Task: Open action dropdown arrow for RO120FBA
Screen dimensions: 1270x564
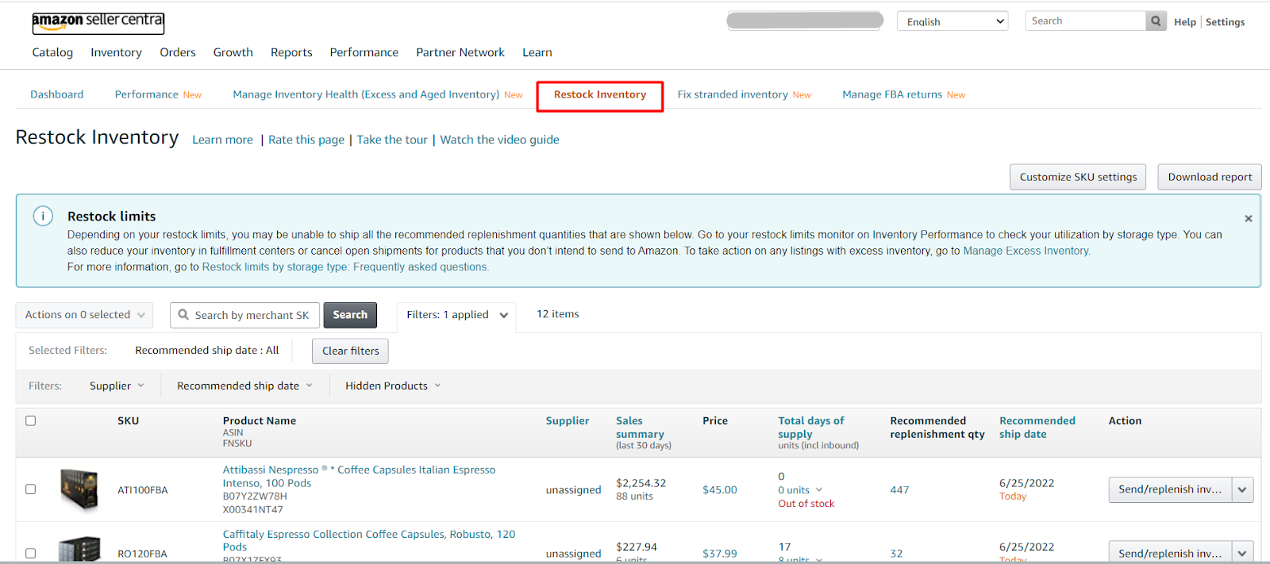Action: tap(1242, 553)
